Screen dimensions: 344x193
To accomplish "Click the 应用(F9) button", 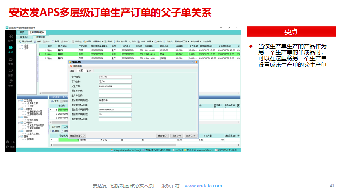I will [x=176, y=136].
